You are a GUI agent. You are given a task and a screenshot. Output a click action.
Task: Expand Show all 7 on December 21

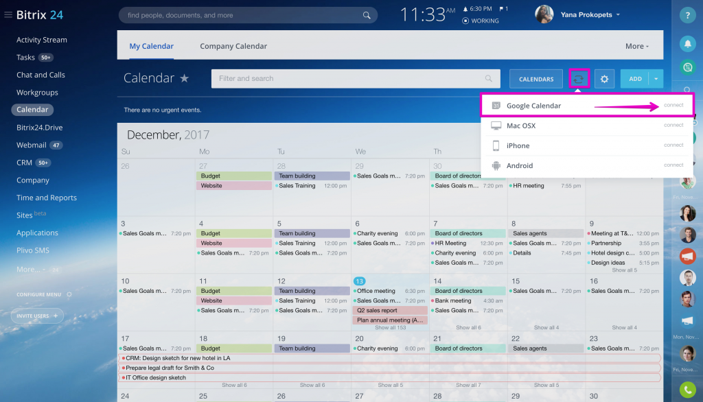click(x=468, y=385)
